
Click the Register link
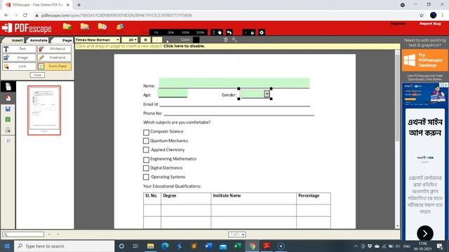tap(398, 24)
